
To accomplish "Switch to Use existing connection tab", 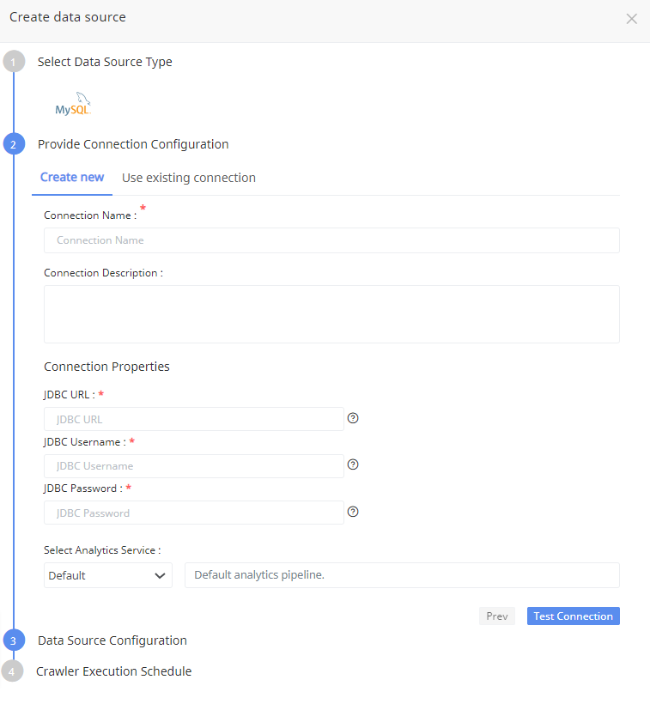I will pos(189,178).
